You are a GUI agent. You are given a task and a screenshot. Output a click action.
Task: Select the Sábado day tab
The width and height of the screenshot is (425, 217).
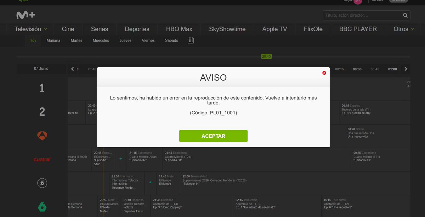171,40
